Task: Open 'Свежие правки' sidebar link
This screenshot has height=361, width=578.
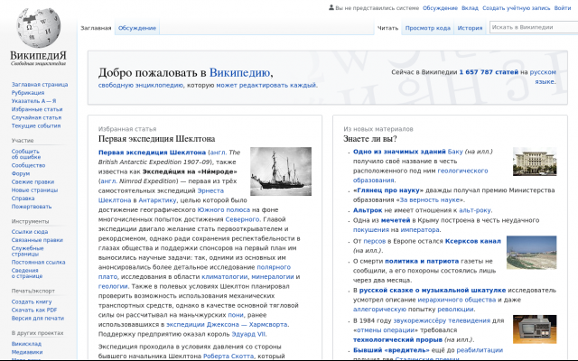Action: coord(33,182)
